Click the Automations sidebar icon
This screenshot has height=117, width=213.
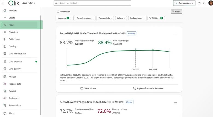click(x=5, y=105)
